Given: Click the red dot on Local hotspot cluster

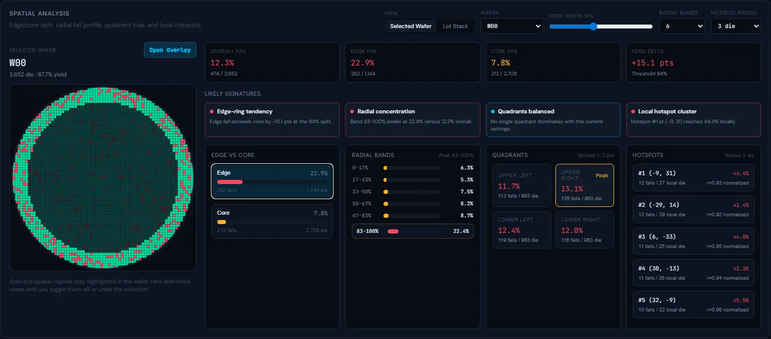Looking at the screenshot, I should tap(633, 112).
